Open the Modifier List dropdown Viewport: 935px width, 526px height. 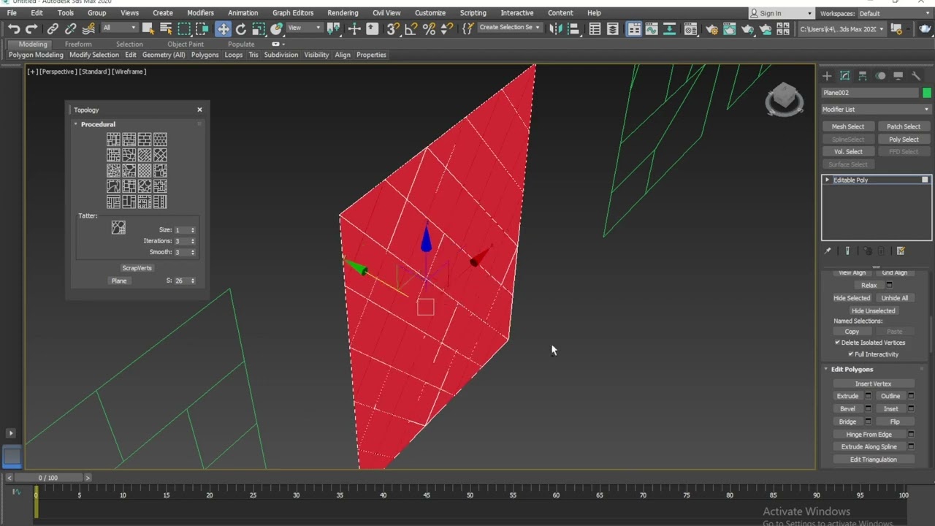pos(876,110)
